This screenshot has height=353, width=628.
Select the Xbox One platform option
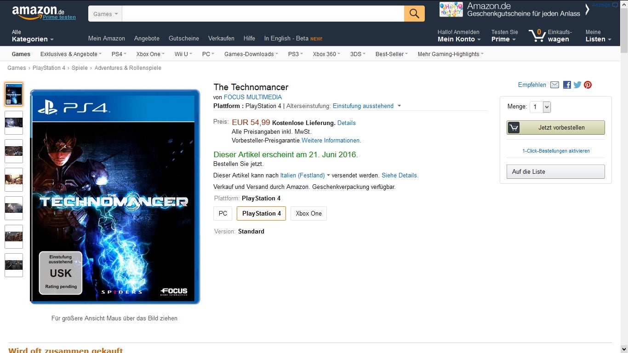[x=308, y=213]
